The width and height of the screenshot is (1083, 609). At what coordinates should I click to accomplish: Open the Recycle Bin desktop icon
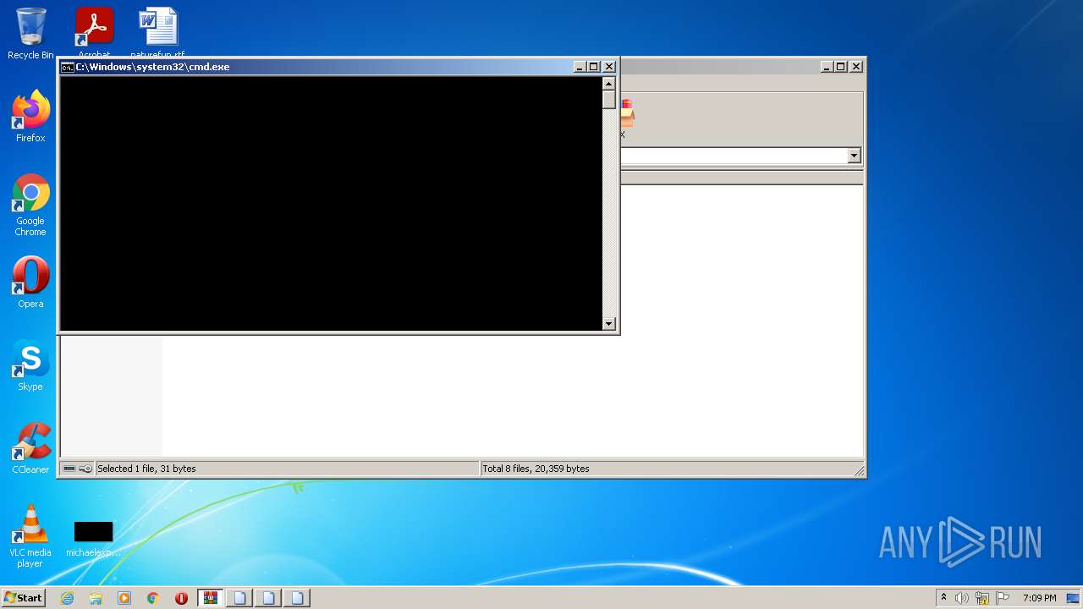pos(30,32)
